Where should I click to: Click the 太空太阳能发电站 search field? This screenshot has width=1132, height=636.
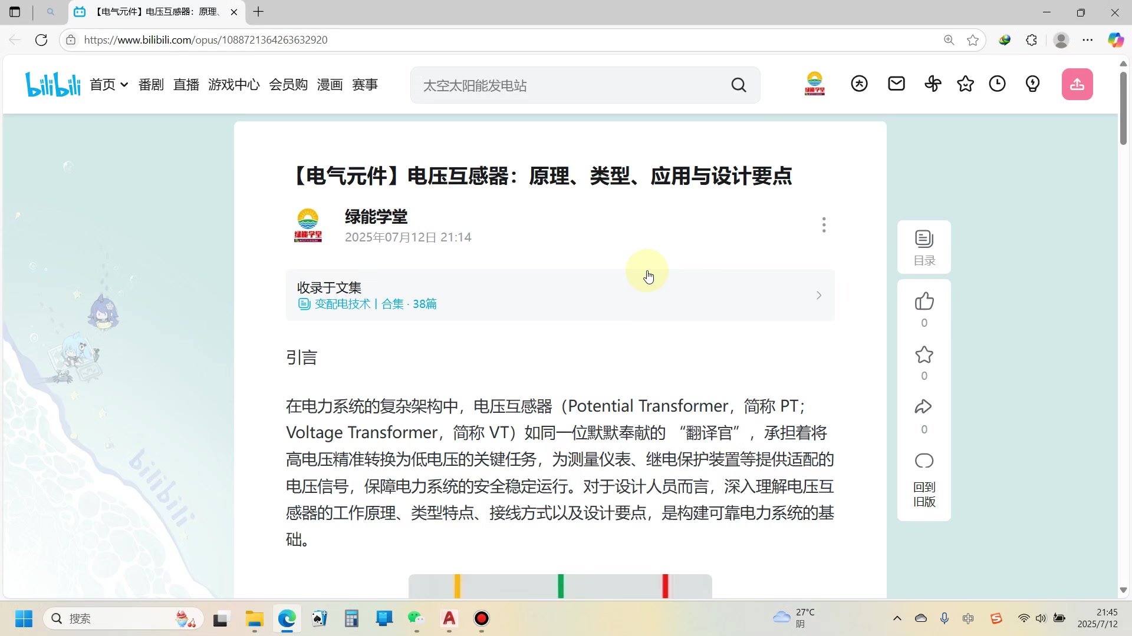pyautogui.click(x=566, y=85)
